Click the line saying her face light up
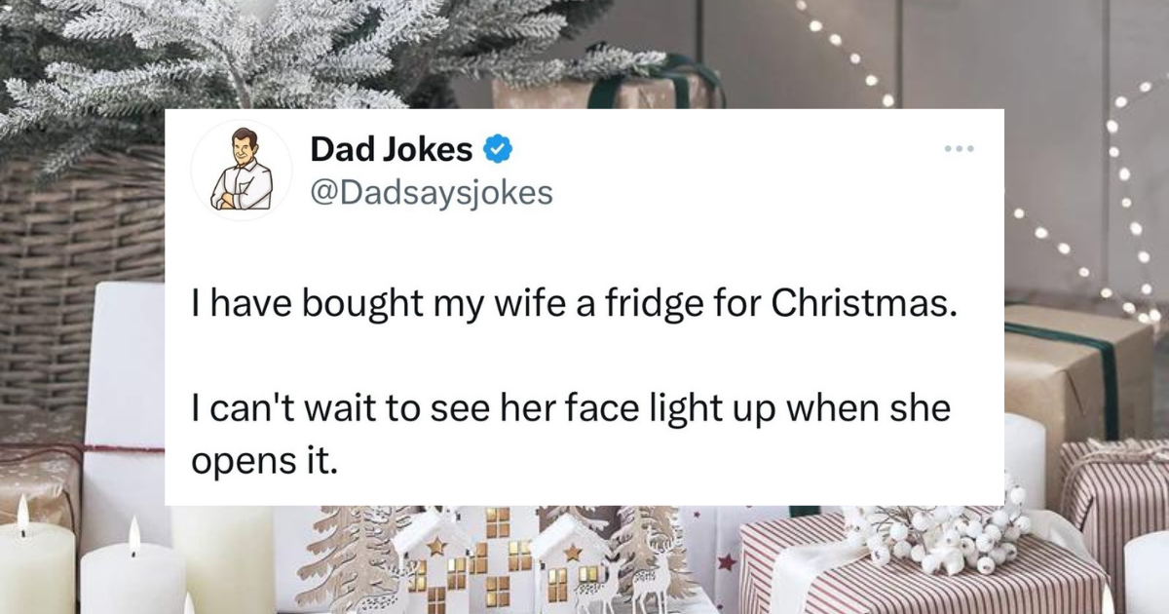The image size is (1169, 614). [565, 408]
